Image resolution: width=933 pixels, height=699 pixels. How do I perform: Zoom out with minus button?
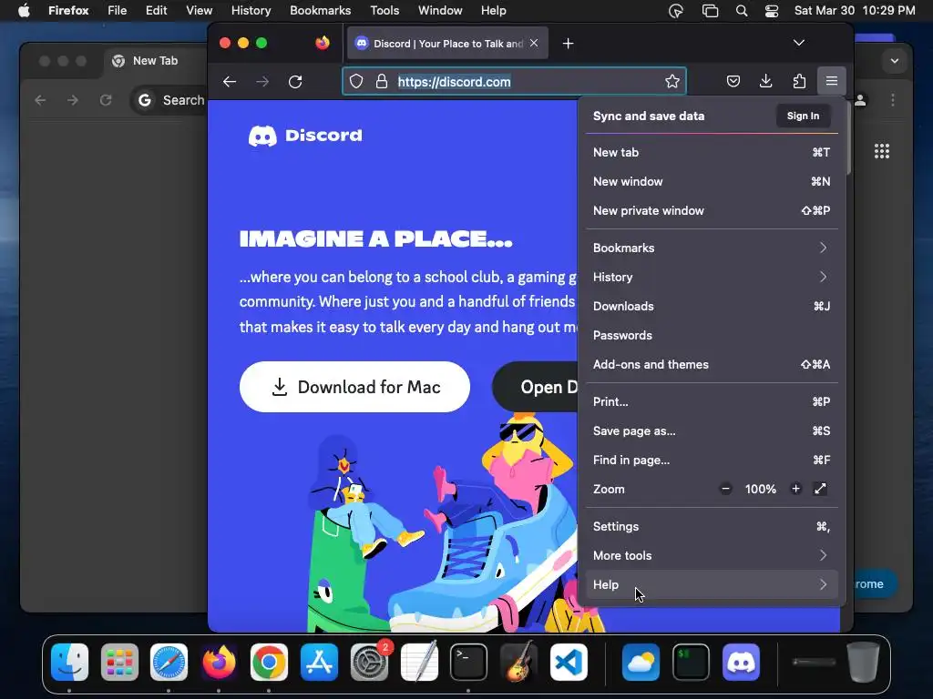click(725, 489)
